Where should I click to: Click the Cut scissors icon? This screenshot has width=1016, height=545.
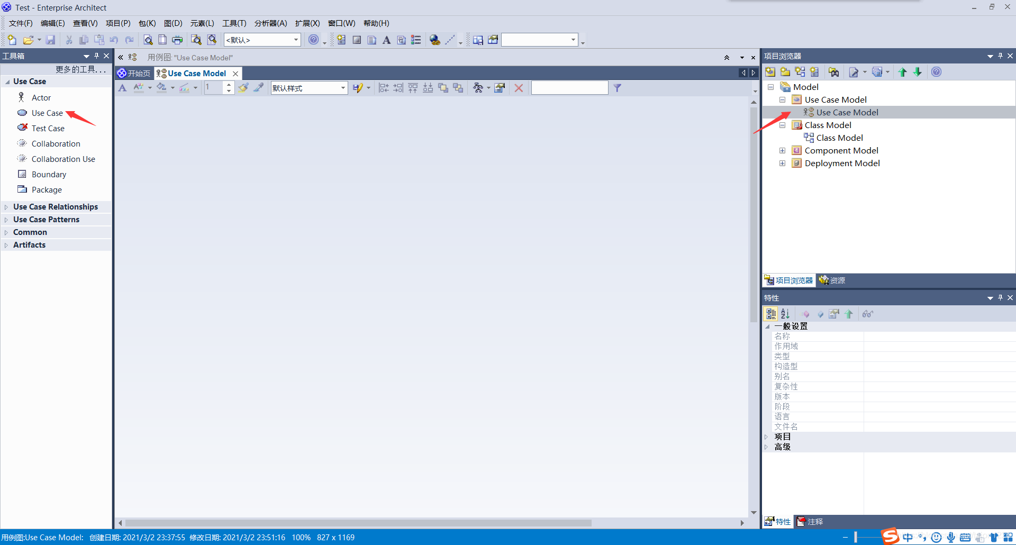(x=69, y=40)
